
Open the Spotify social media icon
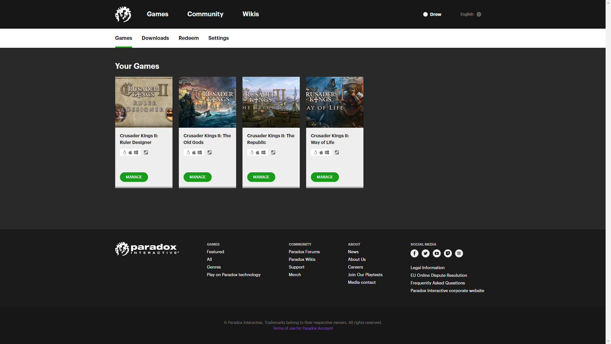(x=459, y=254)
